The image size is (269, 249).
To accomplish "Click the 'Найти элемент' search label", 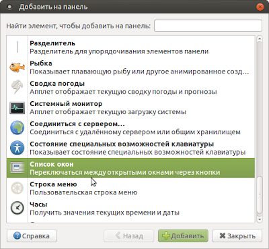I will pyautogui.click(x=79, y=26).
